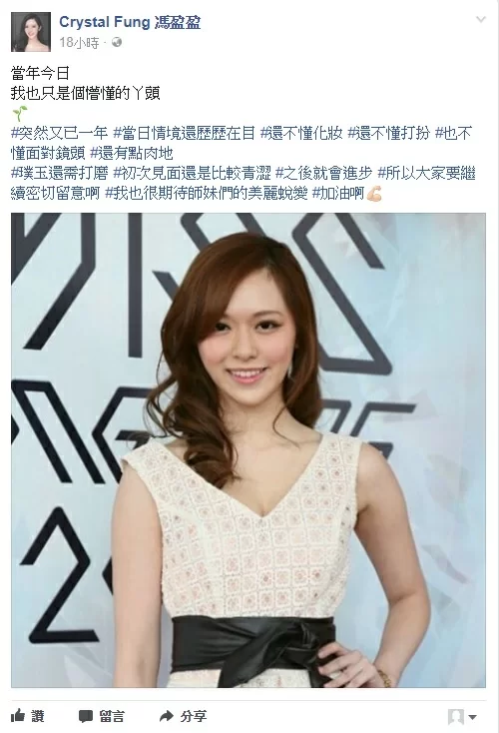The image size is (499, 733).
Task: Open hashtag #加油啊
Action: (x=337, y=193)
